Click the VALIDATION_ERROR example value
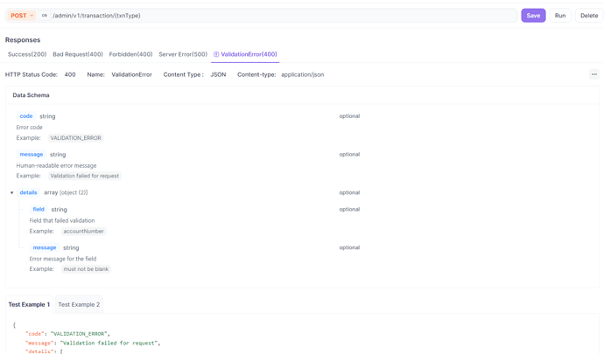 (75, 138)
